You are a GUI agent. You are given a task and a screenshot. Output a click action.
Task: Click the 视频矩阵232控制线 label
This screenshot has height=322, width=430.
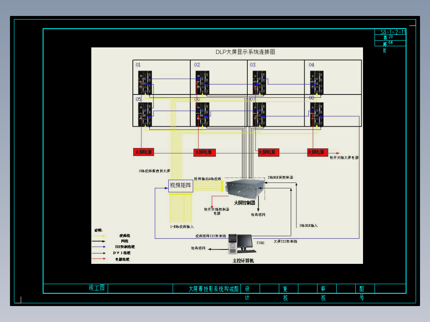[x=211, y=236]
